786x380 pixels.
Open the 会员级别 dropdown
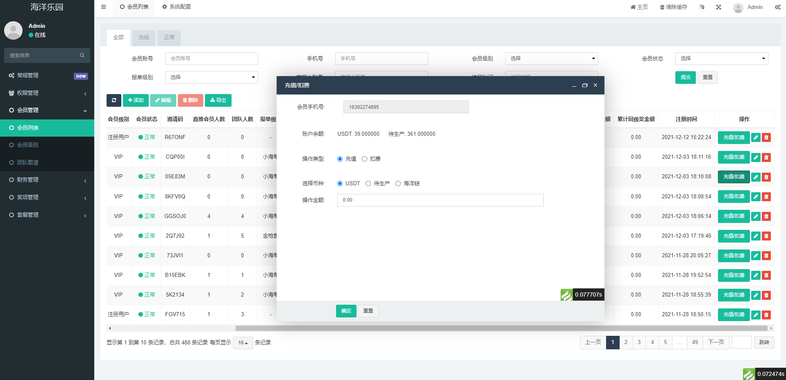tap(551, 58)
